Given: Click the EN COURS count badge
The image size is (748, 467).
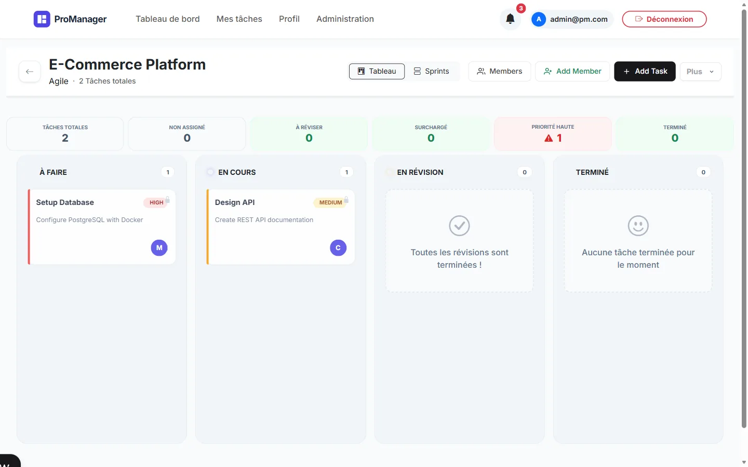Looking at the screenshot, I should click(346, 172).
